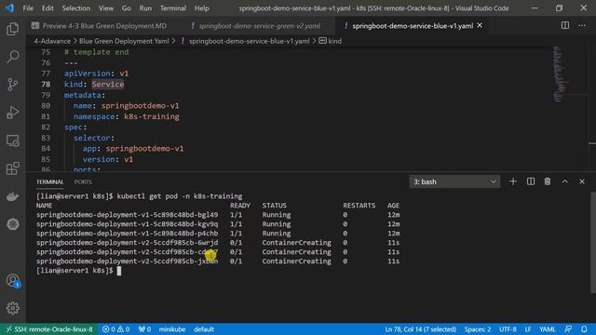
Task: Open the Search view
Action: click(x=12, y=57)
